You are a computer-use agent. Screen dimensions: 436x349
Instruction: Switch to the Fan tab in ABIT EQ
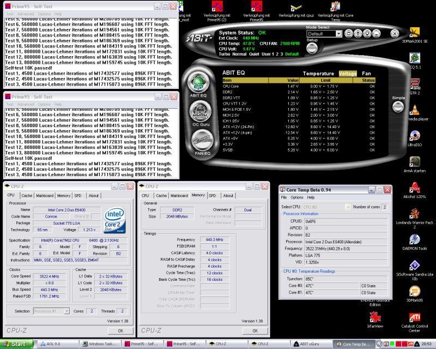pyautogui.click(x=366, y=74)
